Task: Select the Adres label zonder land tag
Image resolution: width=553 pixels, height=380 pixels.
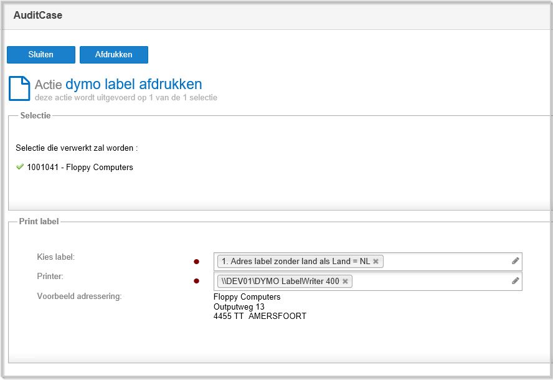Action: pos(296,262)
